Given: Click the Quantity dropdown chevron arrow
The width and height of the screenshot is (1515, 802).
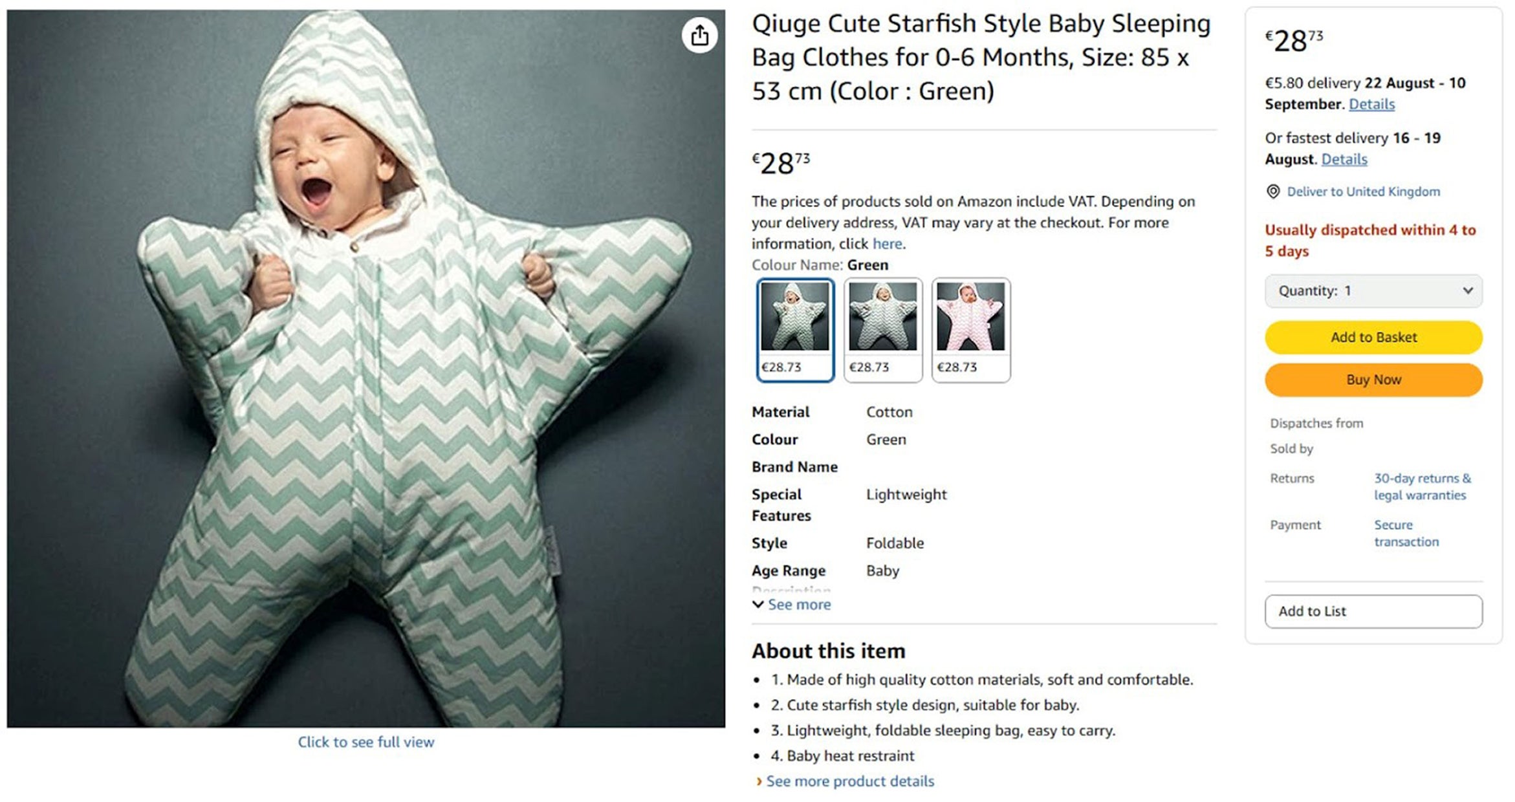Looking at the screenshot, I should [x=1467, y=291].
